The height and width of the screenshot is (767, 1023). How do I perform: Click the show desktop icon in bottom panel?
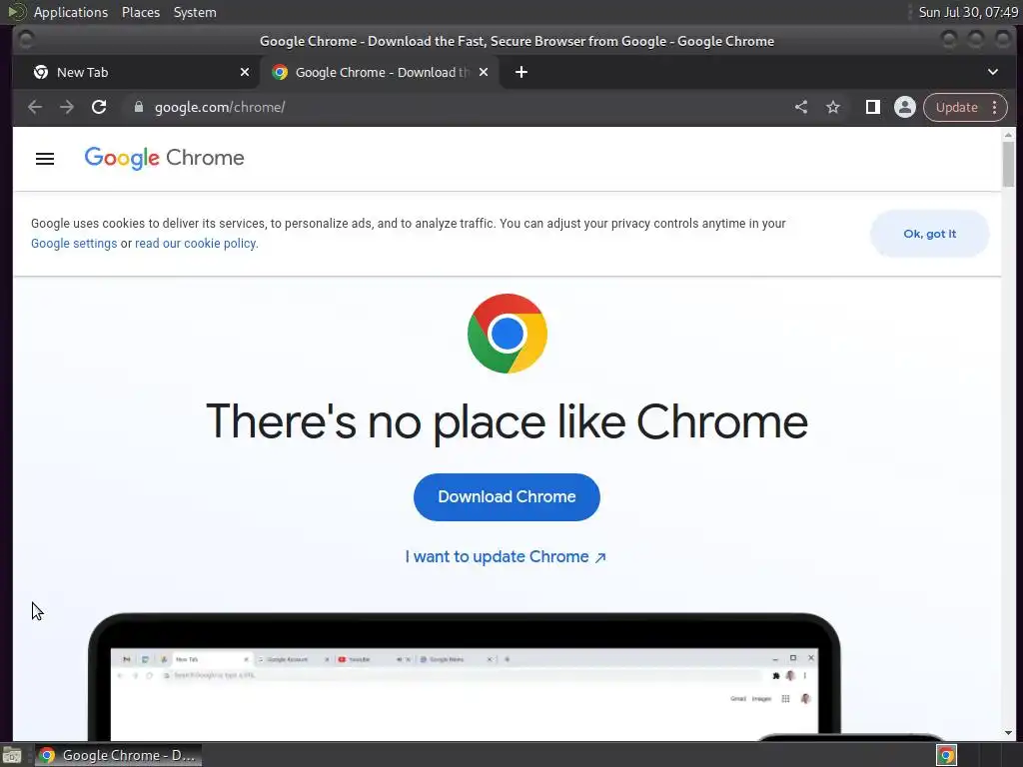click(x=12, y=755)
